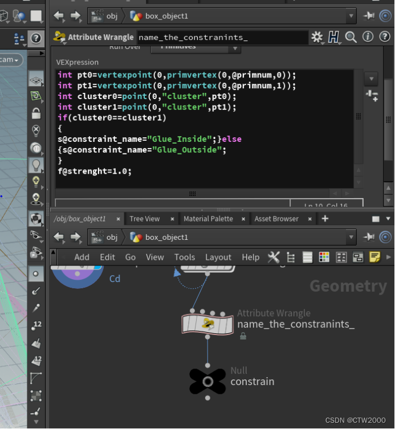395x429 pixels.
Task: Open network View menu
Action: 154,257
